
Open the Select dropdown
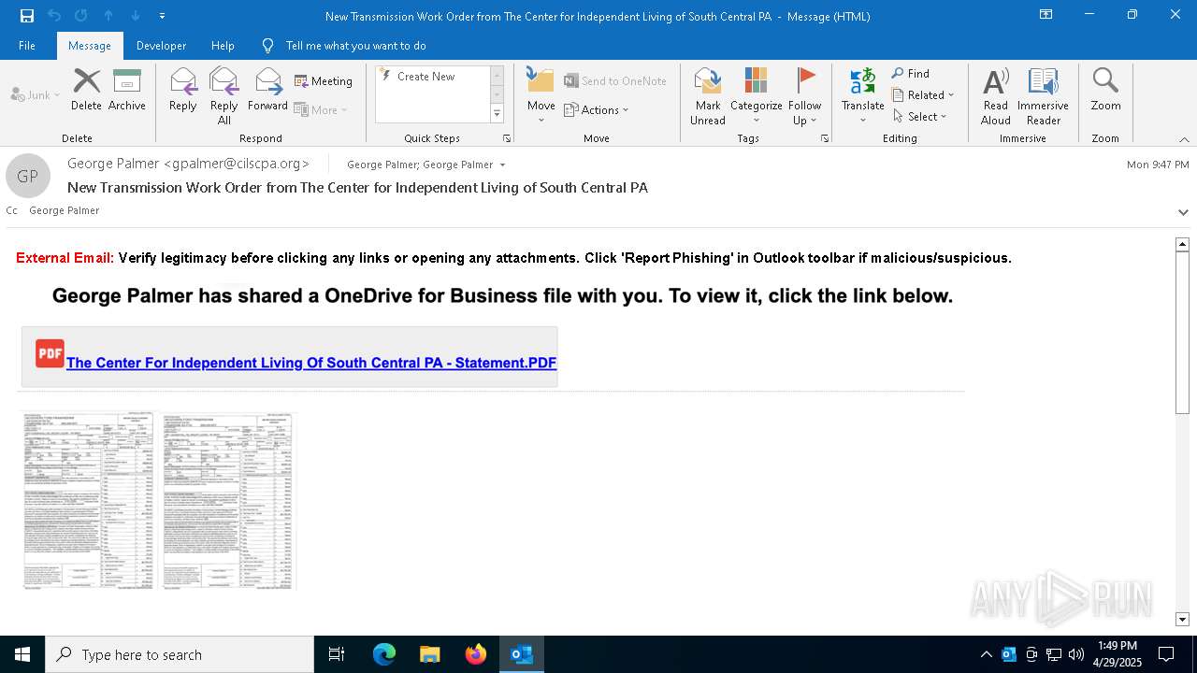tap(920, 117)
